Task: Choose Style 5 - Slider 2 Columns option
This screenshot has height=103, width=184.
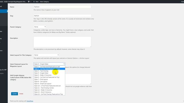Action: pos(49,75)
